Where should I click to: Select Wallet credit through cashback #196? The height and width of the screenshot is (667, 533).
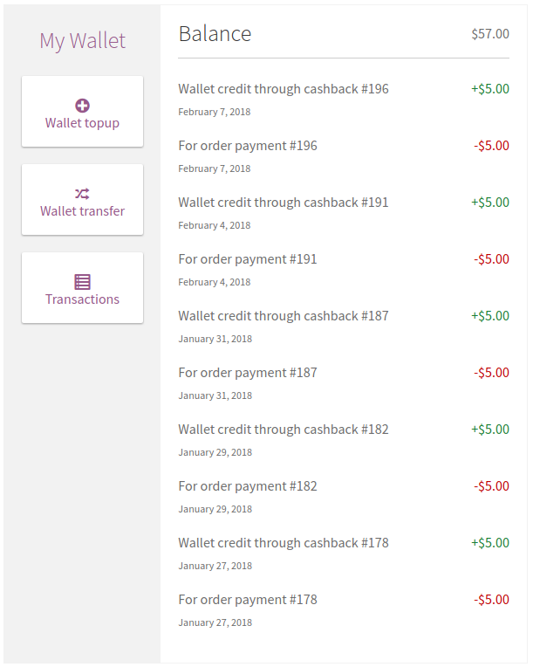point(284,89)
